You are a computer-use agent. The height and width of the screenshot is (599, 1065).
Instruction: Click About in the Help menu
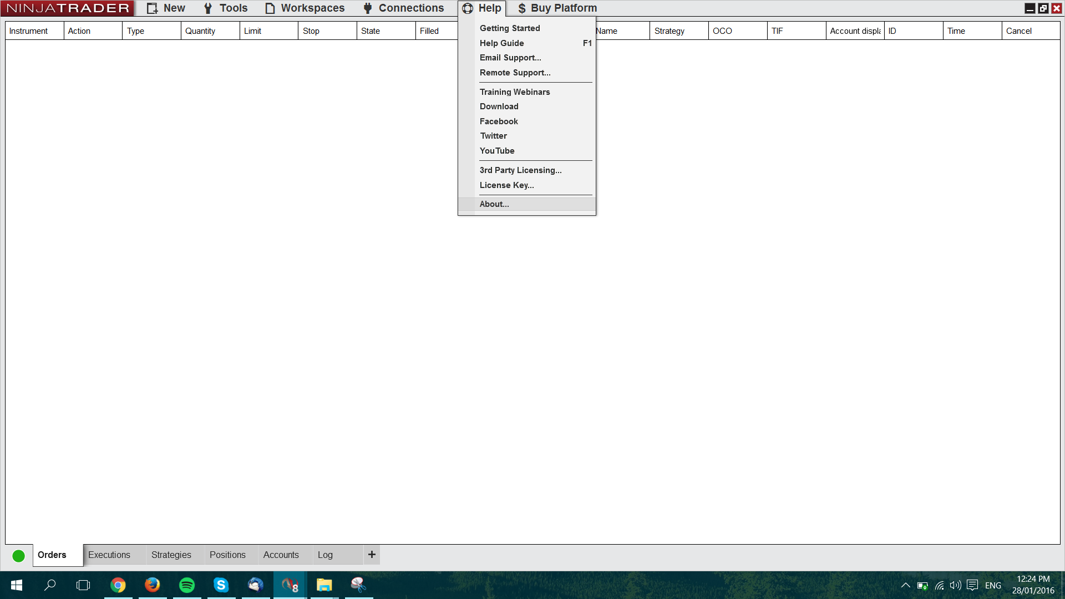point(526,204)
